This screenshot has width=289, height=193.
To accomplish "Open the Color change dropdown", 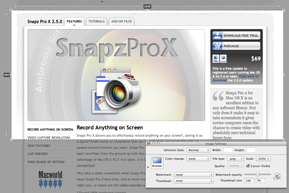I will (x=198, y=159).
